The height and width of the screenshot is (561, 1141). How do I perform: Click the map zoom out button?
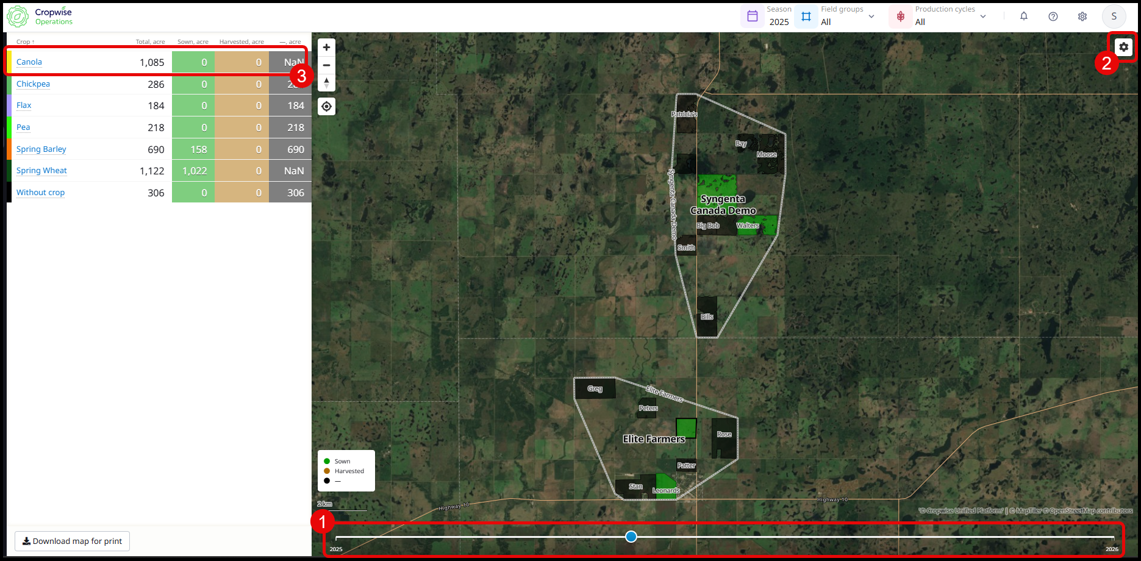tap(326, 65)
